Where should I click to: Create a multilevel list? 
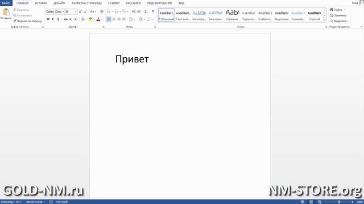pos(125,11)
